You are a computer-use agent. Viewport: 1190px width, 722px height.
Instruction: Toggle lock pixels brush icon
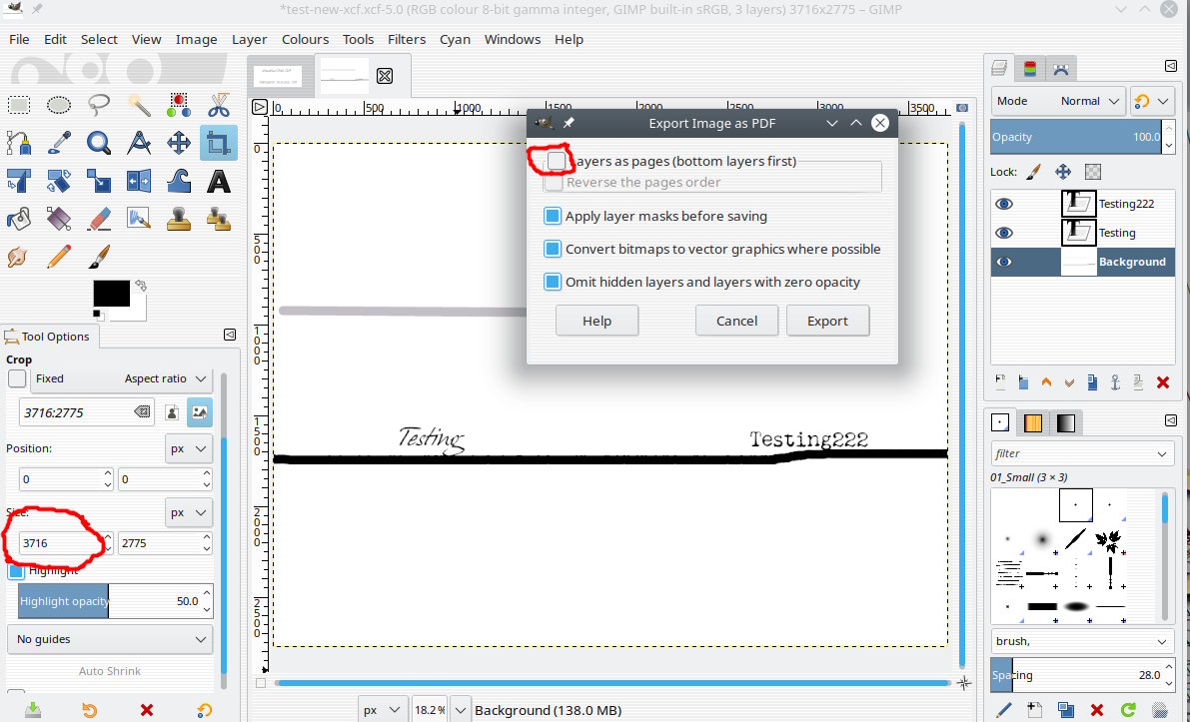click(x=1033, y=172)
